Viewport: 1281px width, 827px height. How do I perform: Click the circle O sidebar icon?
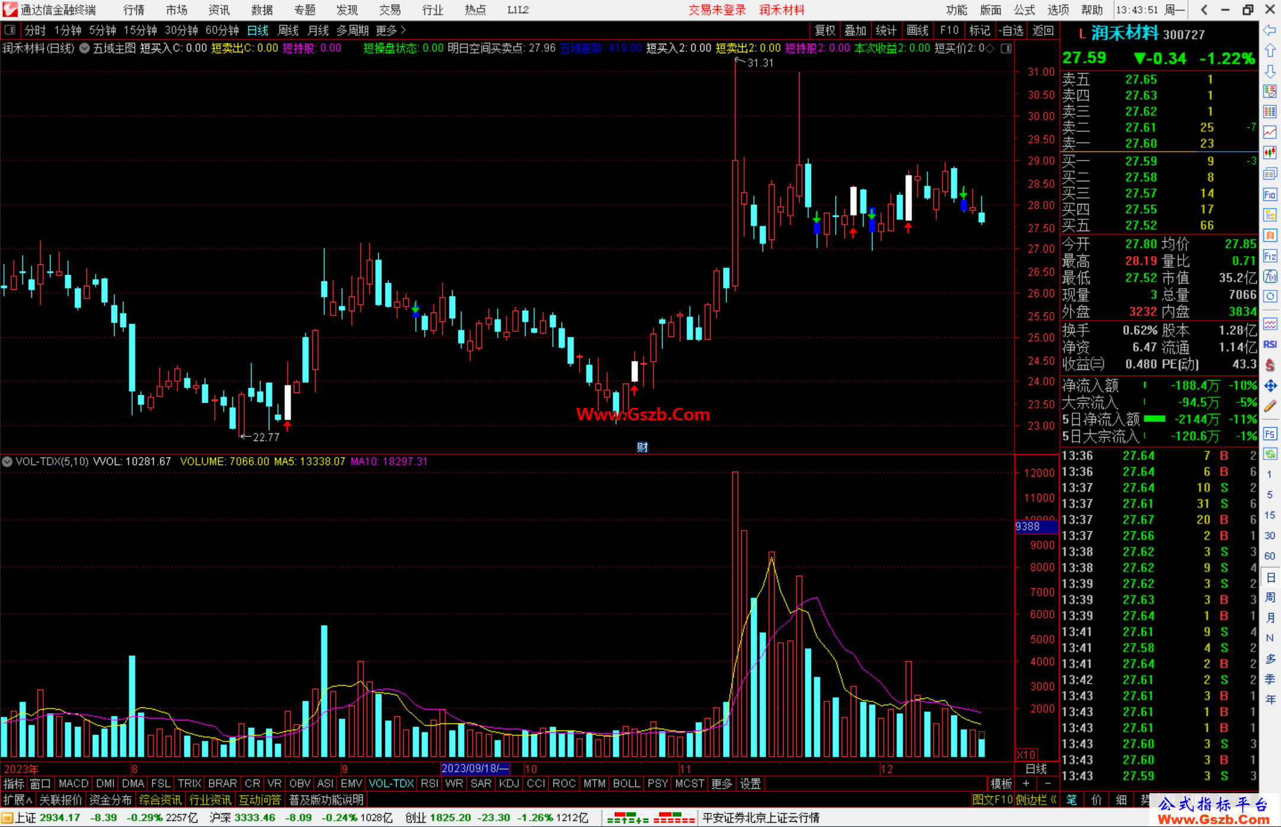(1270, 296)
